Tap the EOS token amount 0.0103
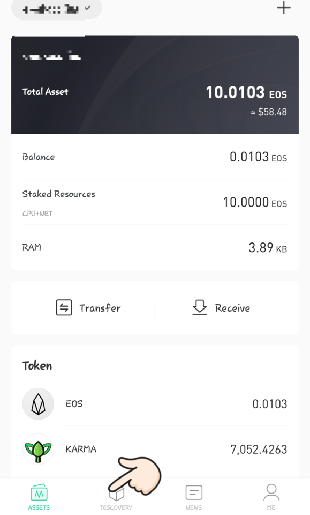310x515 pixels. [269, 404]
